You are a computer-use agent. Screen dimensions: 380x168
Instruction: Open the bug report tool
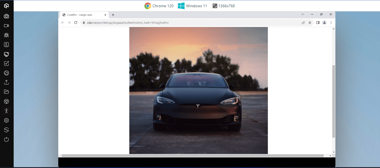coord(6,35)
